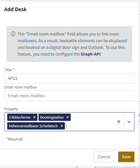This screenshot has width=140, height=168.
Task: Clear all selected properties
Action: click(x=119, y=122)
